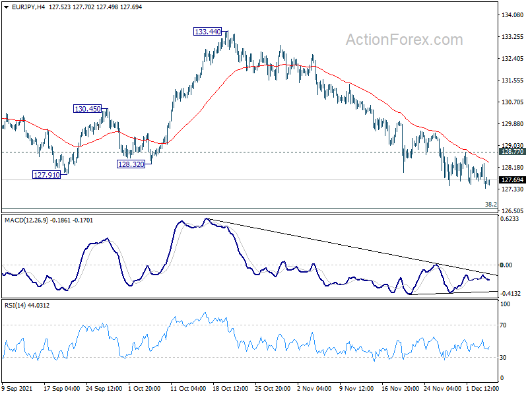Select the 25 Oct 20:00 date label

273,389
